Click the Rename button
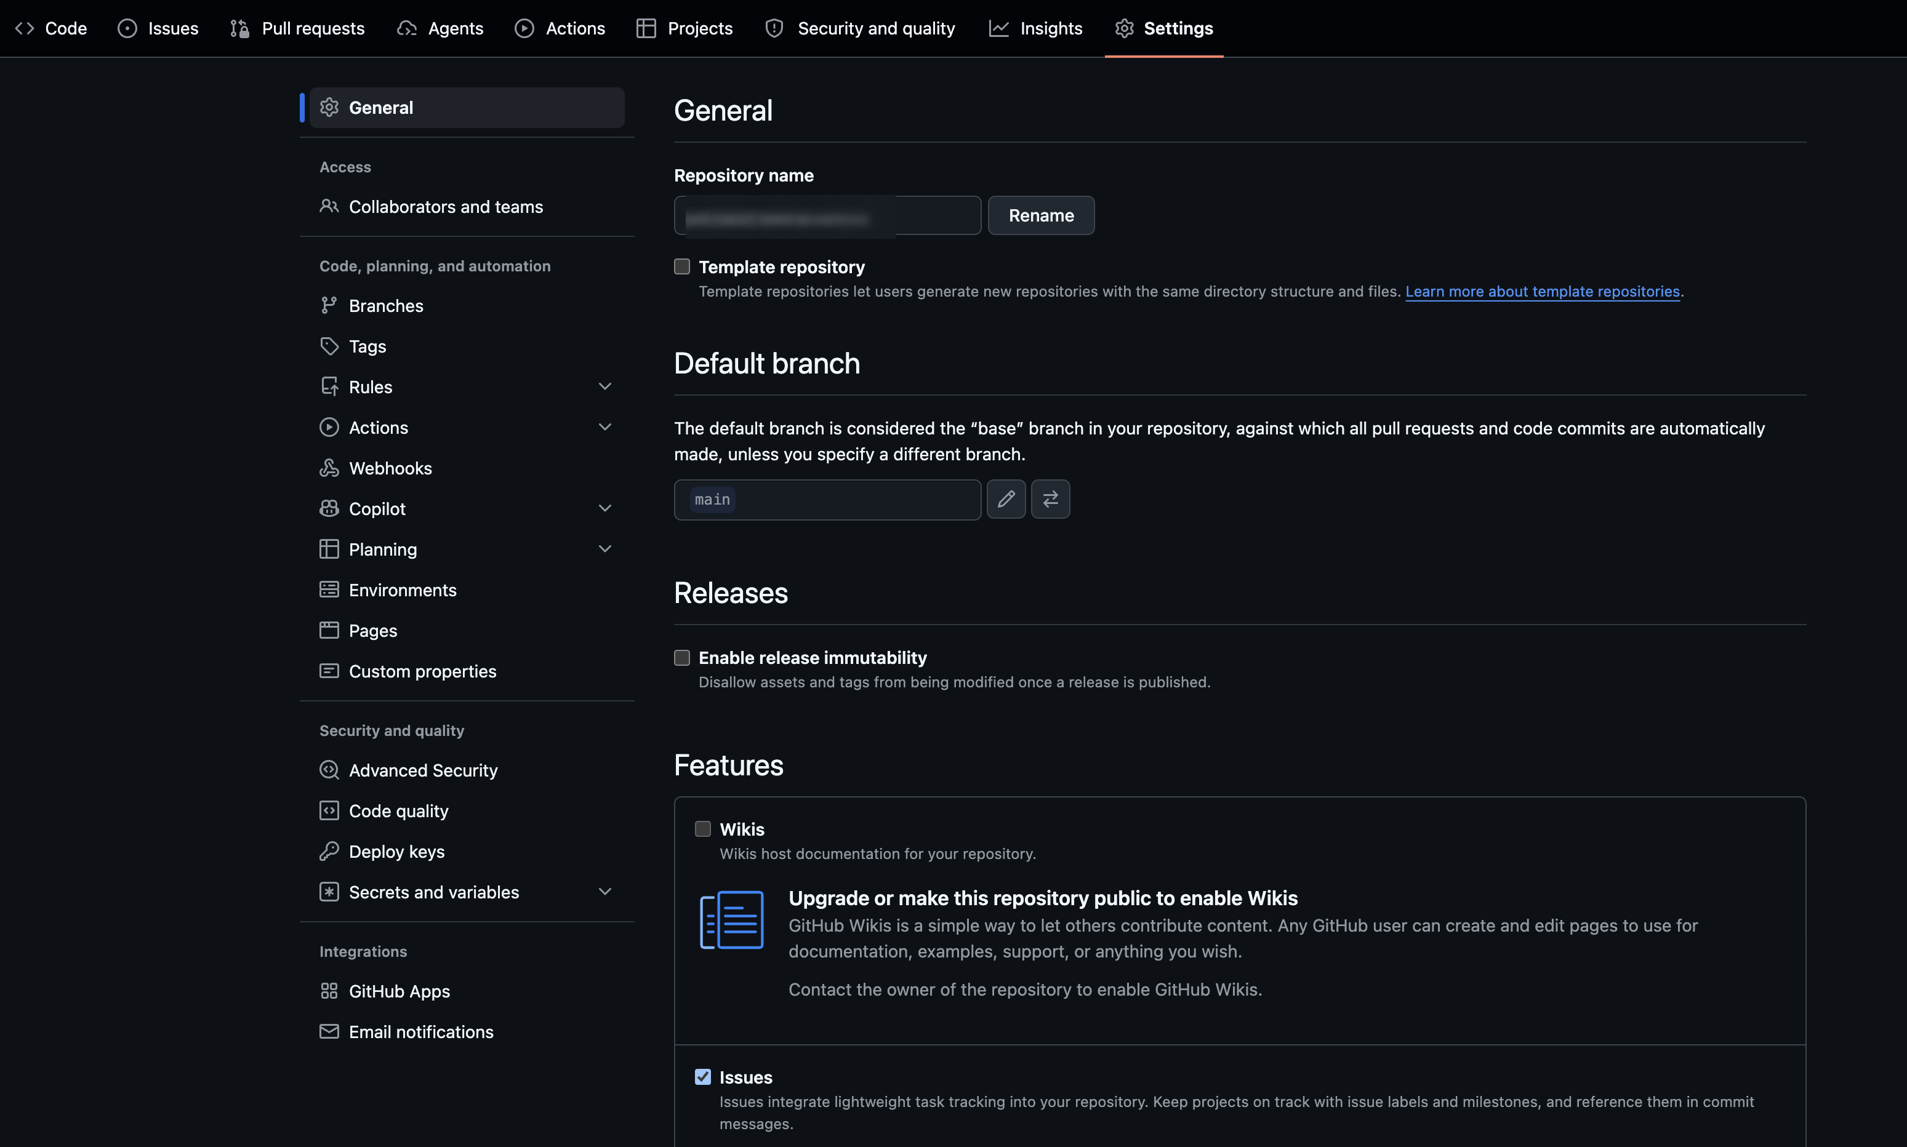This screenshot has height=1147, width=1907. click(x=1042, y=215)
